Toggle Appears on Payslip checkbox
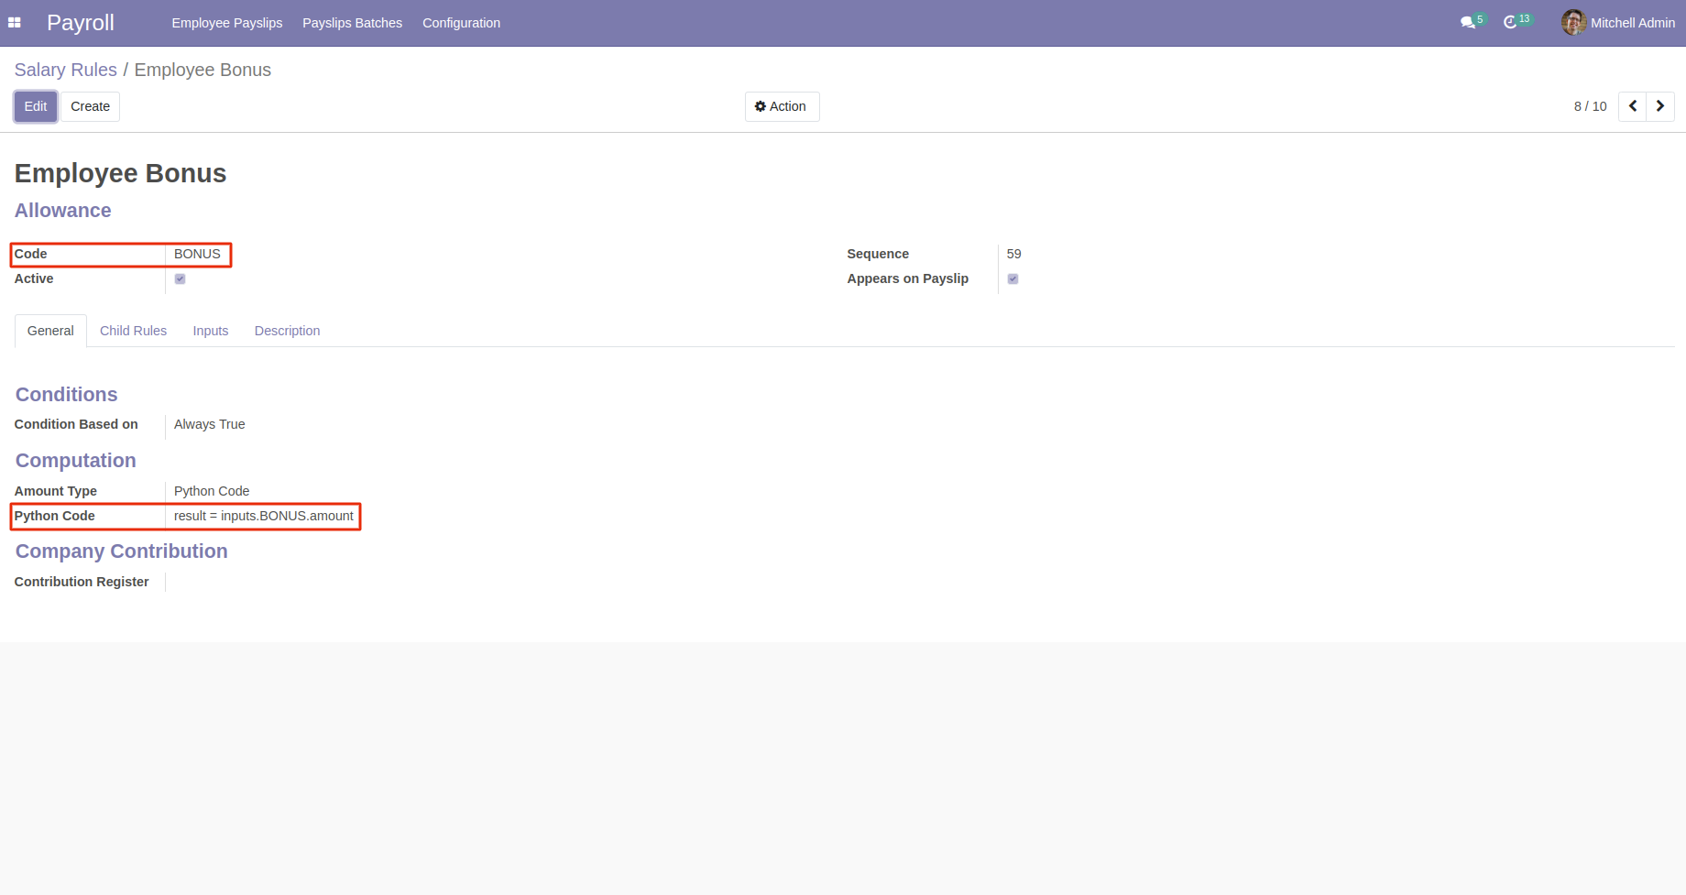The image size is (1686, 895). pos(1013,278)
